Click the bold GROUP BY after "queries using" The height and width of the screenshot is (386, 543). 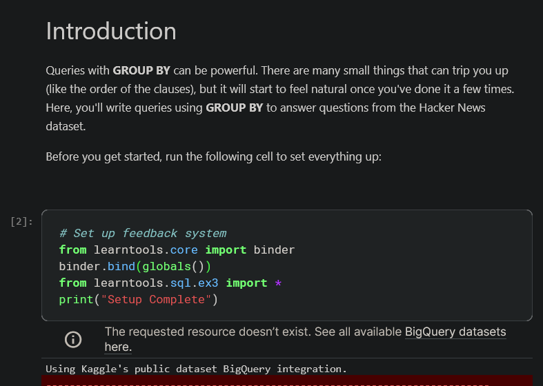pyautogui.click(x=235, y=108)
